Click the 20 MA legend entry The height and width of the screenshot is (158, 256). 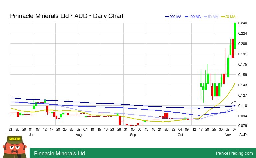(x=228, y=17)
